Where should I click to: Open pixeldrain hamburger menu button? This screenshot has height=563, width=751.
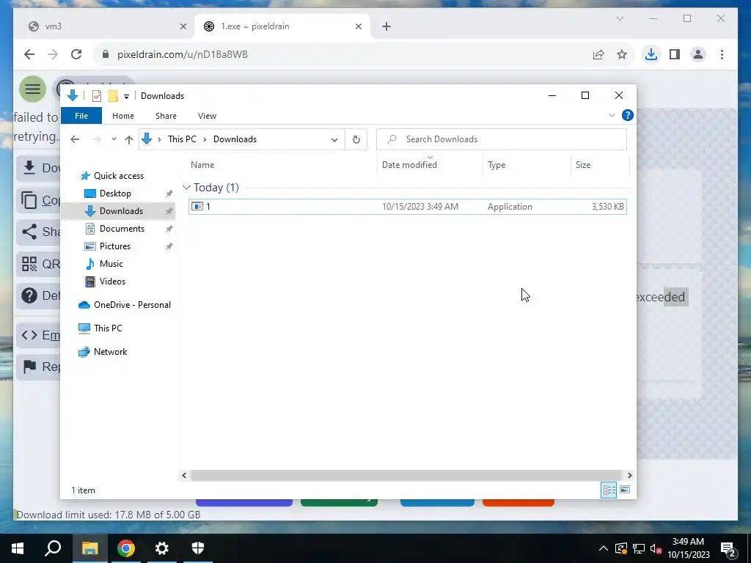32,89
